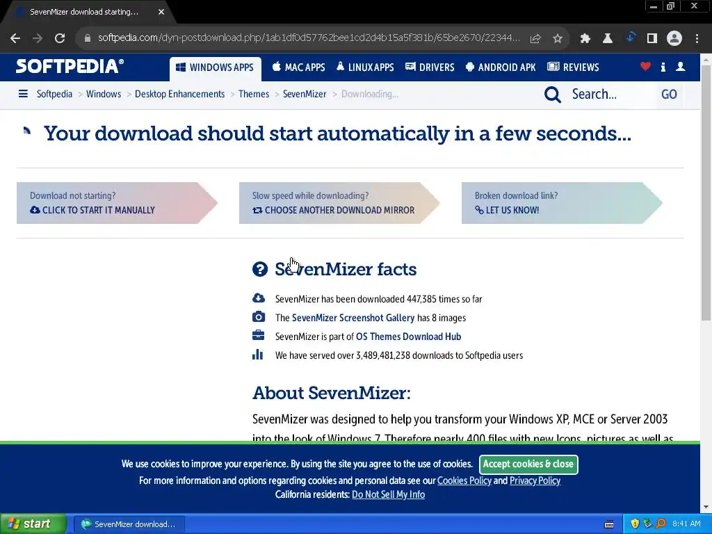Viewport: 712px width, 534px height.
Task: Click the padlock site info icon
Action: [x=88, y=38]
